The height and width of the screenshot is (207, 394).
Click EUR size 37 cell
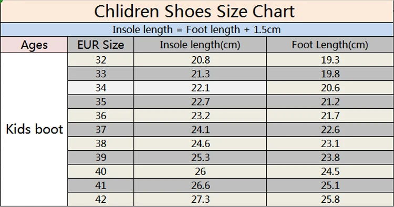click(101, 130)
